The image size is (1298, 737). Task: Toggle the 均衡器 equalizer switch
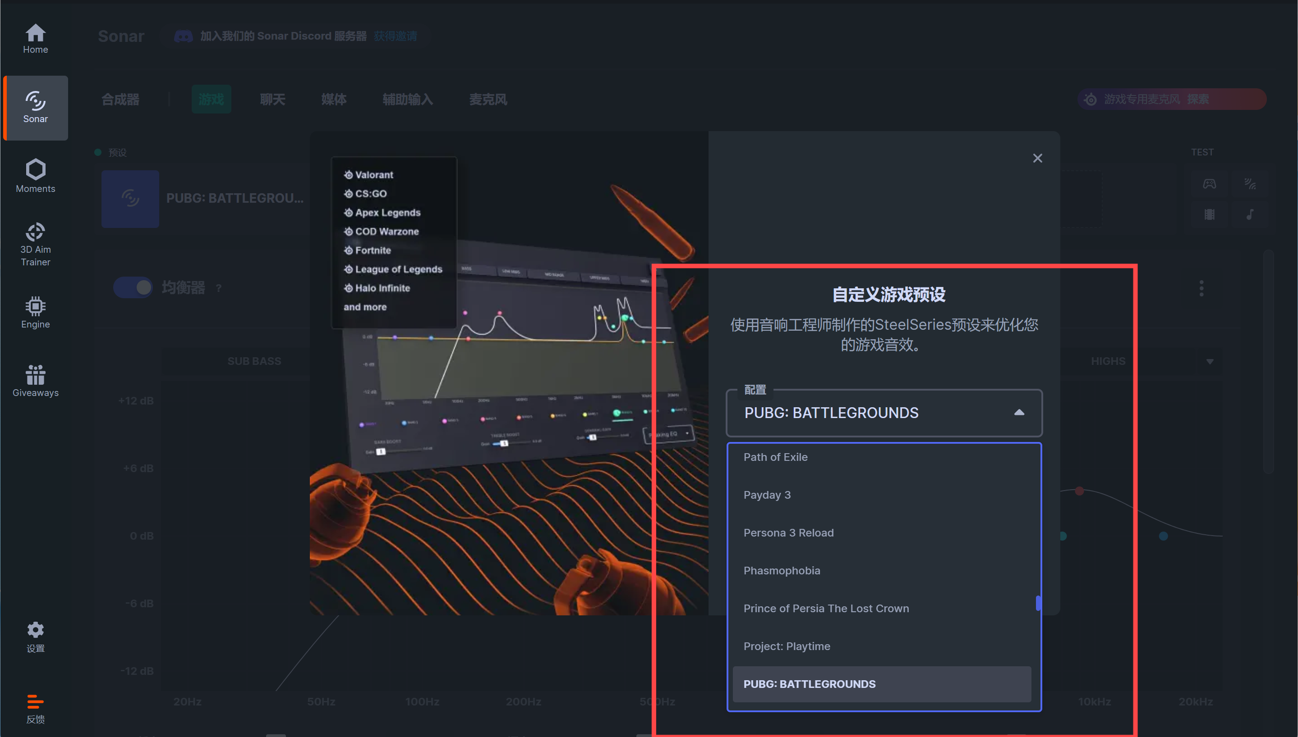click(133, 287)
